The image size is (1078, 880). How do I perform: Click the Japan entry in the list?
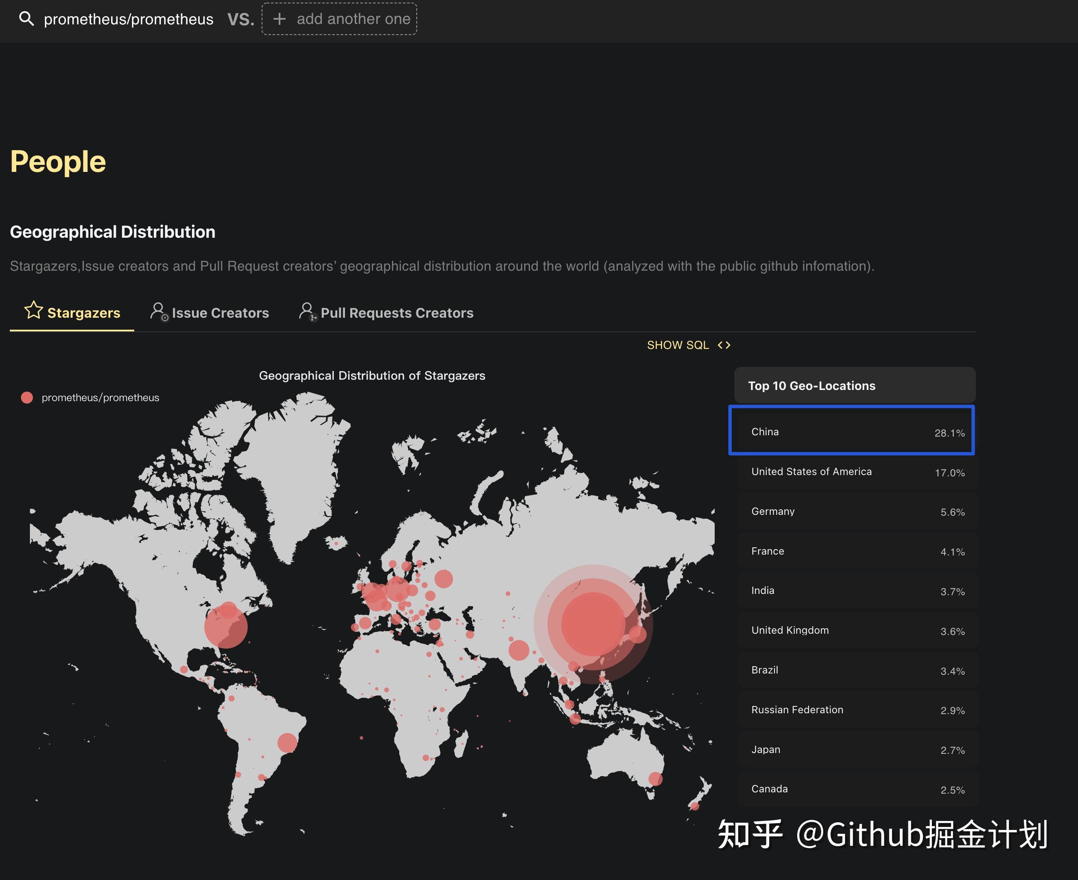click(856, 749)
